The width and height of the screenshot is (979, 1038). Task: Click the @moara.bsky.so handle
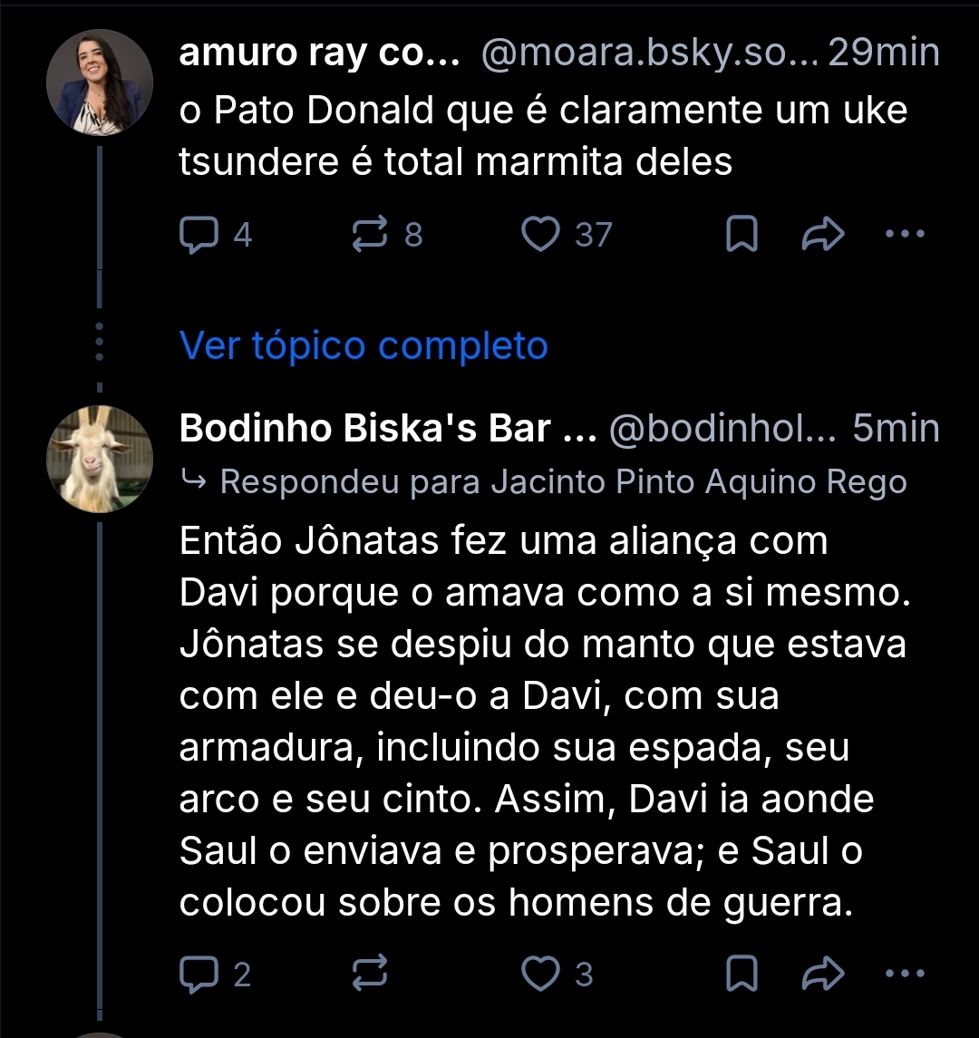click(x=647, y=54)
